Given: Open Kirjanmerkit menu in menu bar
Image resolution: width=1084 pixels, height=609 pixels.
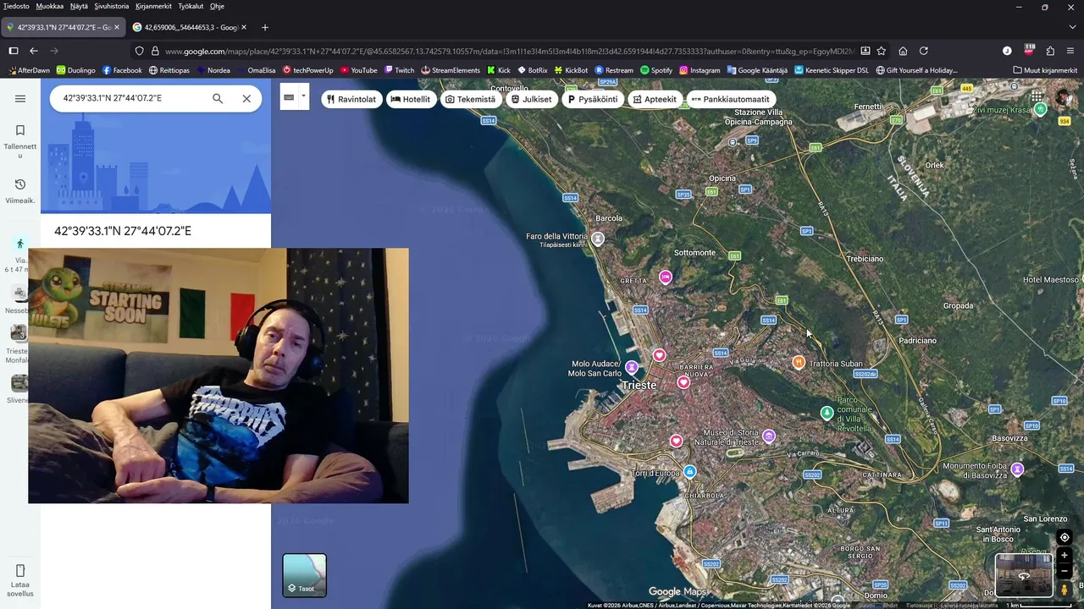Looking at the screenshot, I should (x=153, y=6).
